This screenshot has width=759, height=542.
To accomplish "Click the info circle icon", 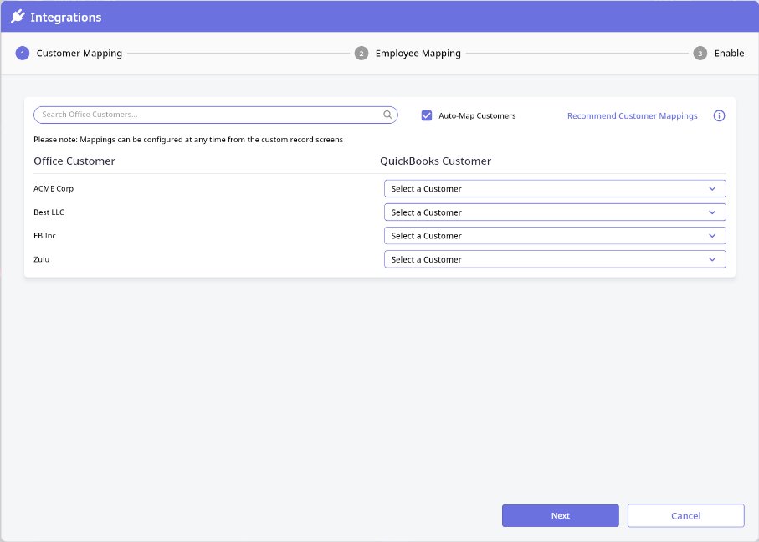I will point(719,115).
